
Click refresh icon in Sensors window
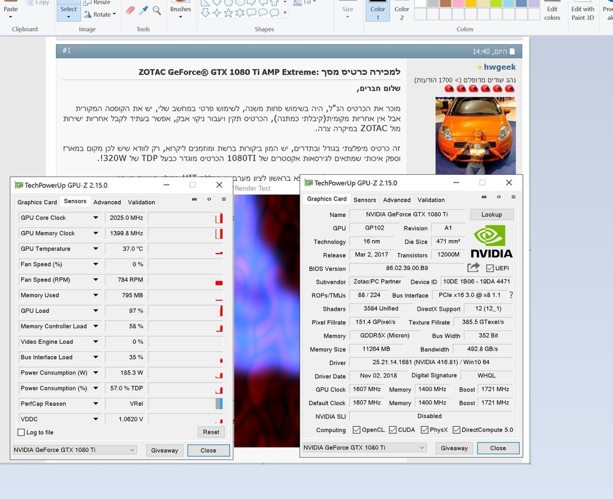click(x=209, y=199)
